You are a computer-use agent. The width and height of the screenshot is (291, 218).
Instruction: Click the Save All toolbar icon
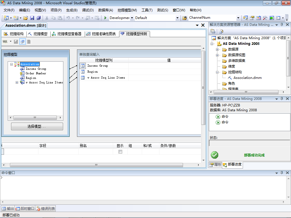point(39,18)
